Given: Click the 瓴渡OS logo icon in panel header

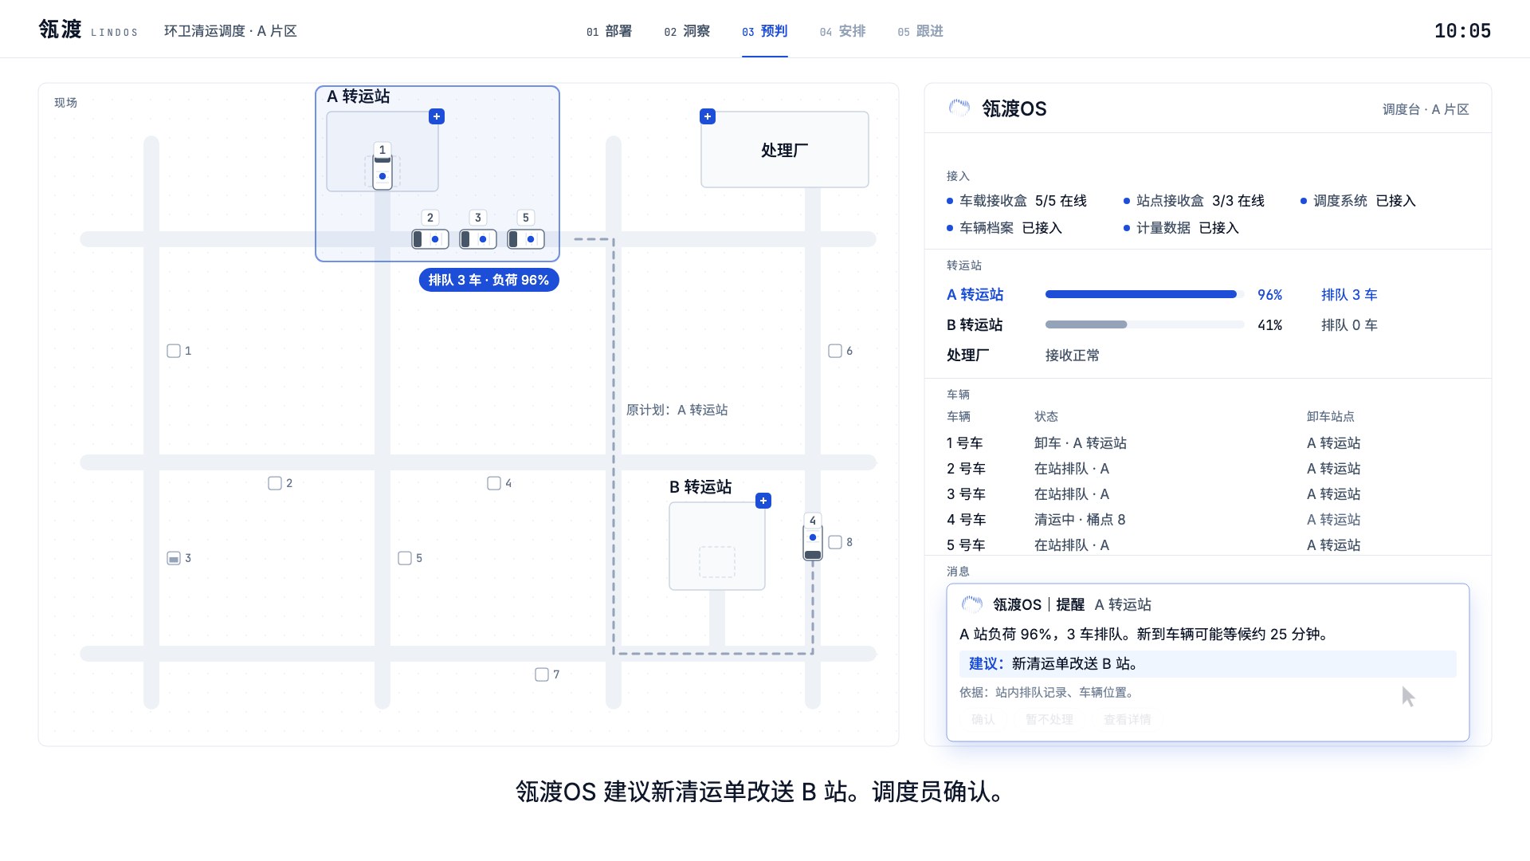Looking at the screenshot, I should click(959, 108).
